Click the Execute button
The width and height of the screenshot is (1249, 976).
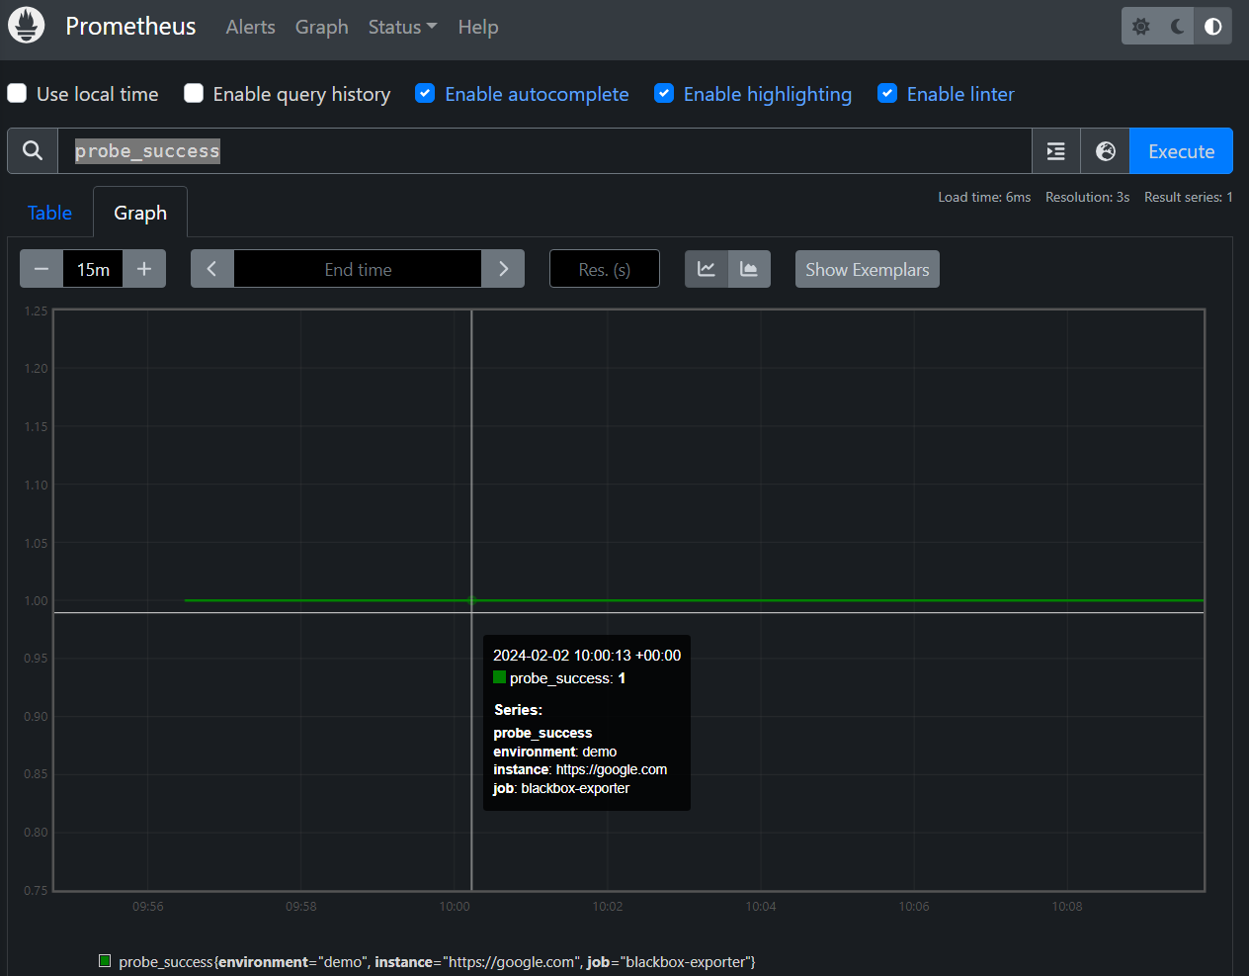1181,151
